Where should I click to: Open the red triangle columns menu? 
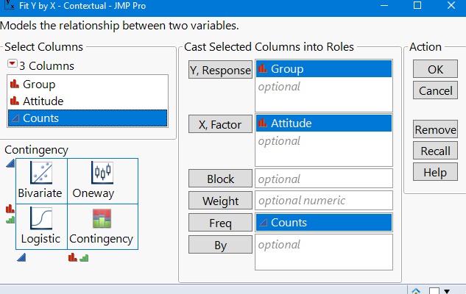[x=13, y=63]
